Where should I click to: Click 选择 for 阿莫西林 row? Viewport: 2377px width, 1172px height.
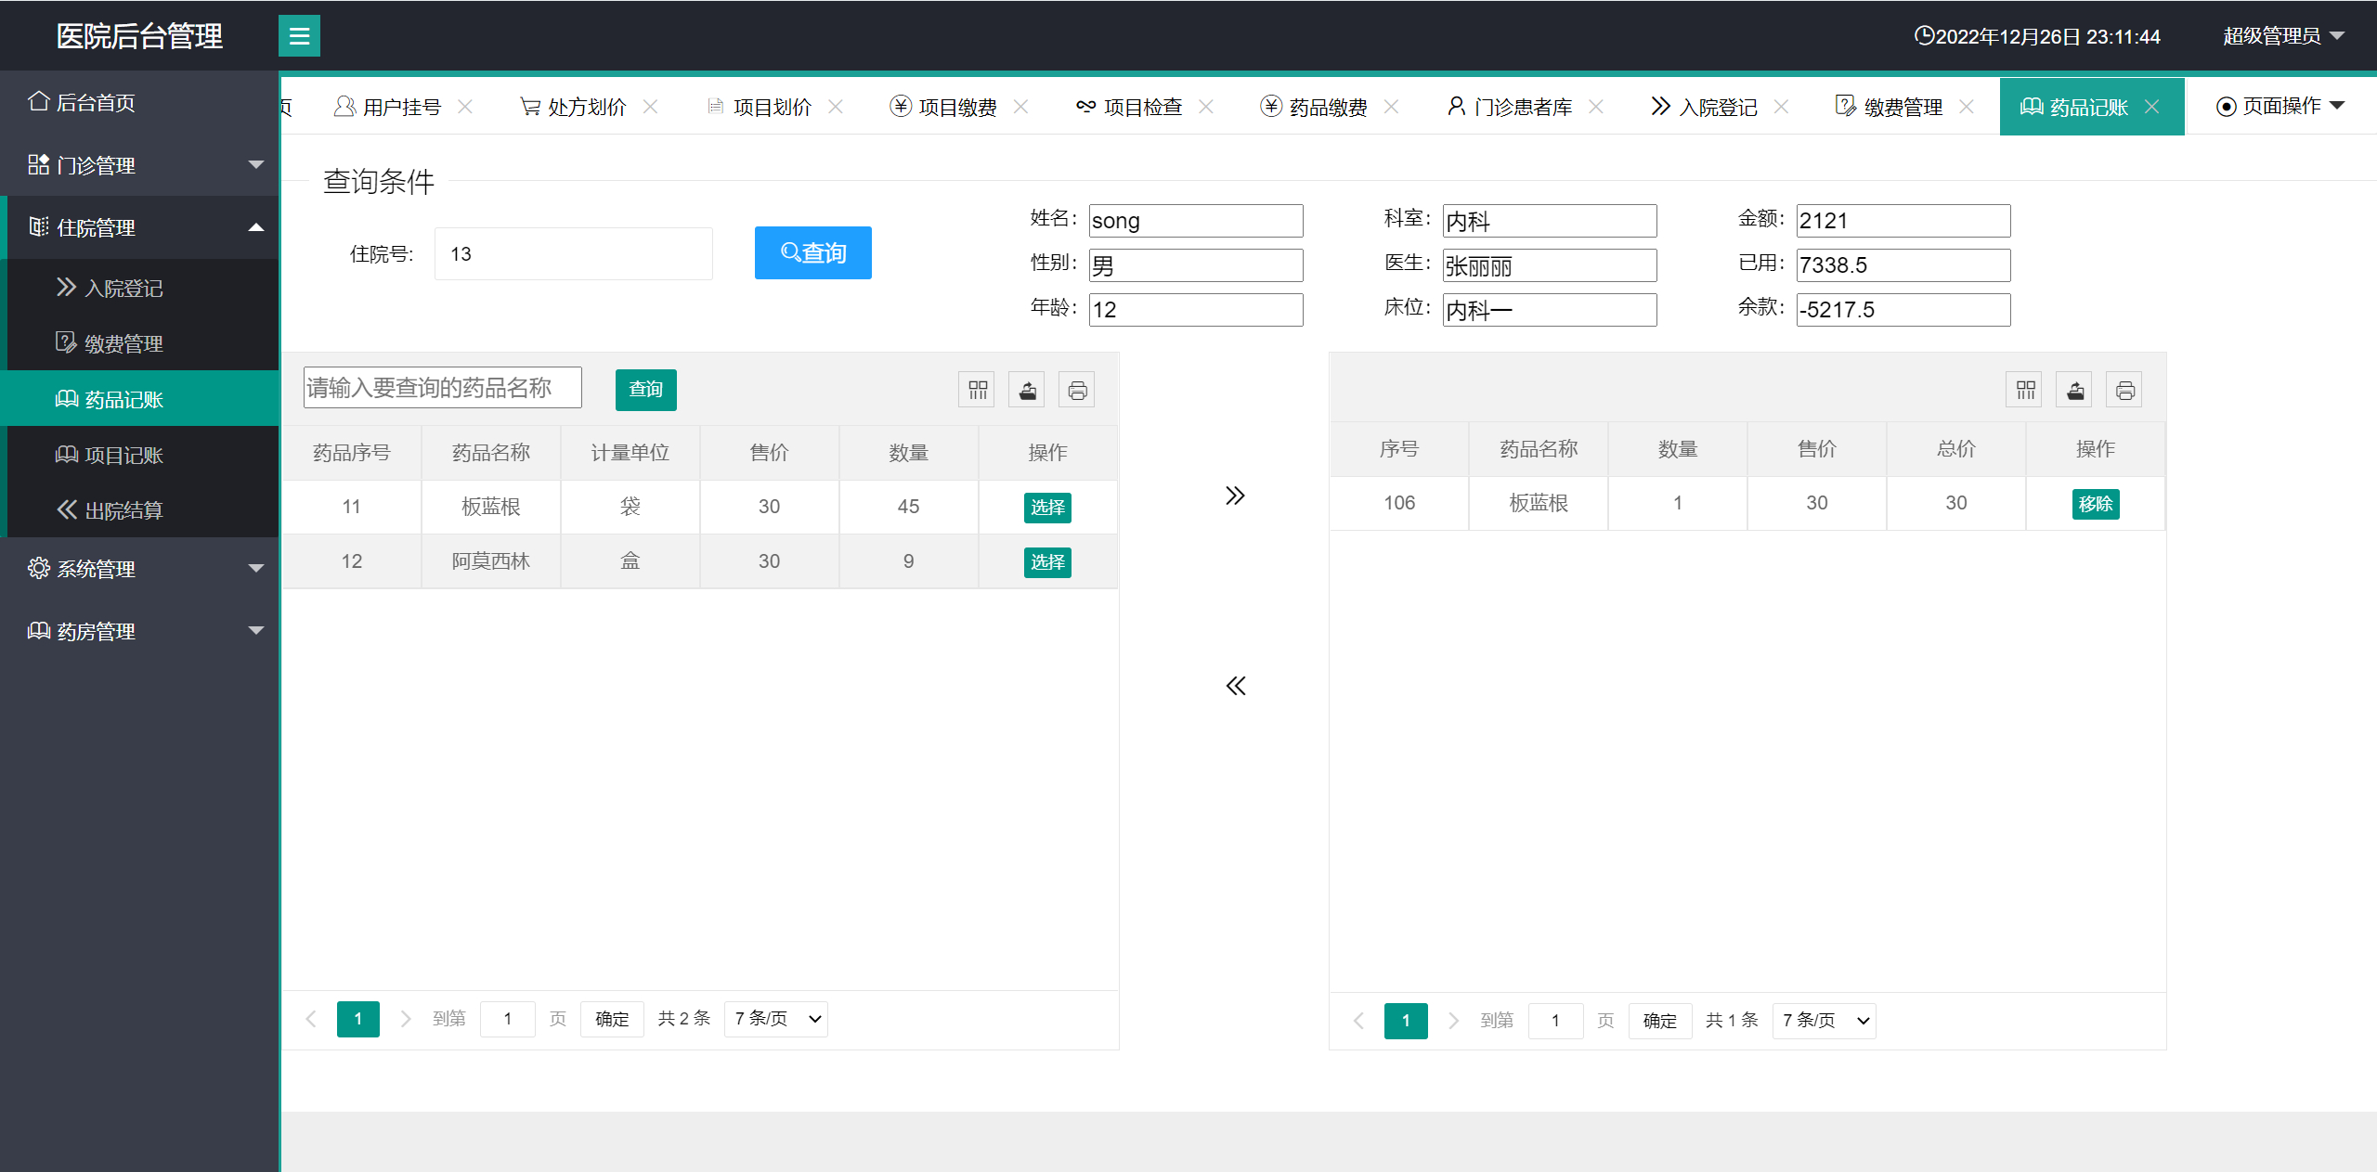[1047, 562]
